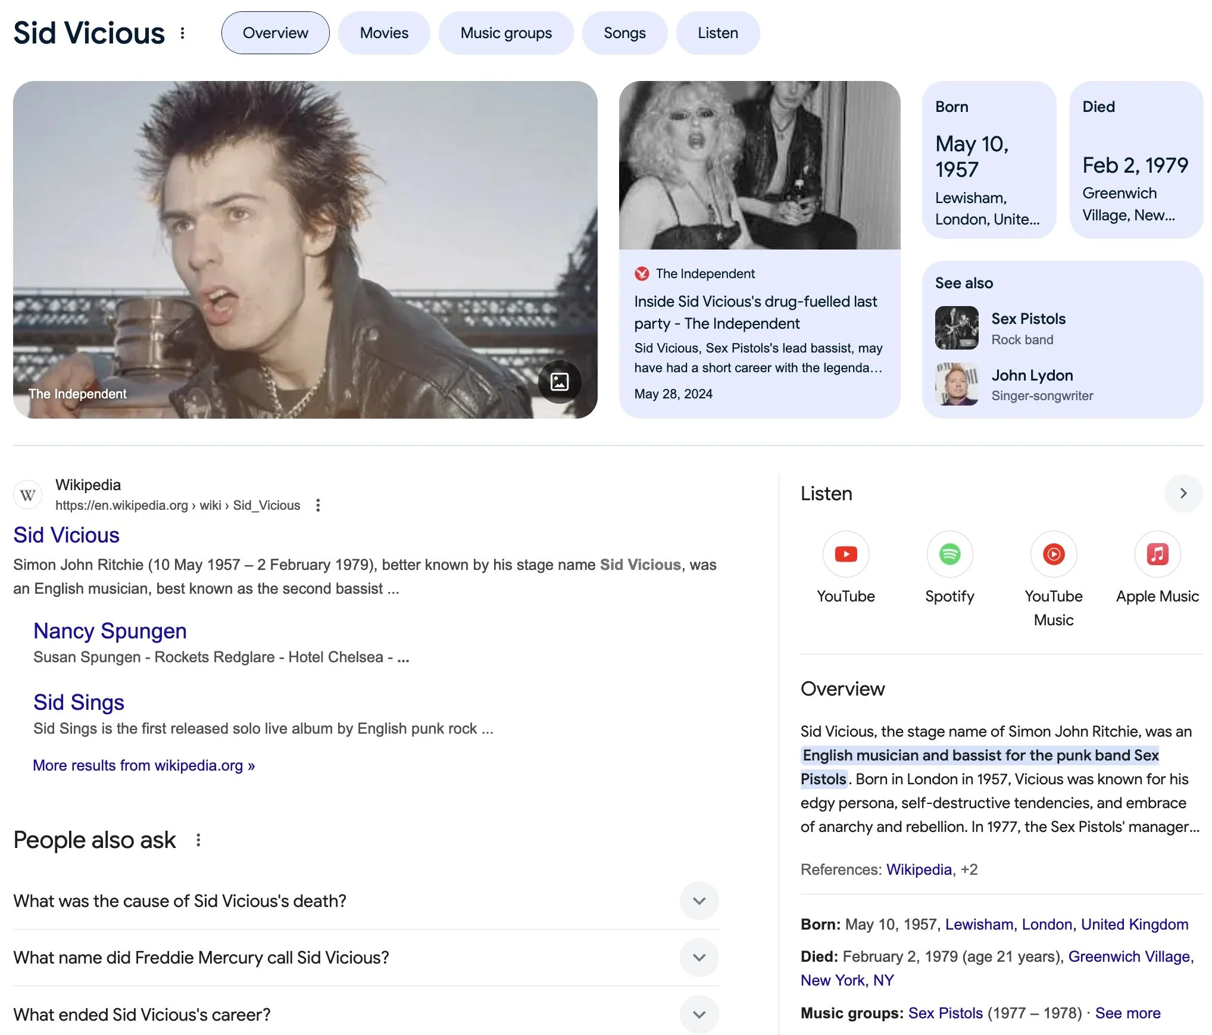Screen dimensions: 1212x1035
Task: Open the Sex Pistols See also thumbnail
Action: click(956, 328)
